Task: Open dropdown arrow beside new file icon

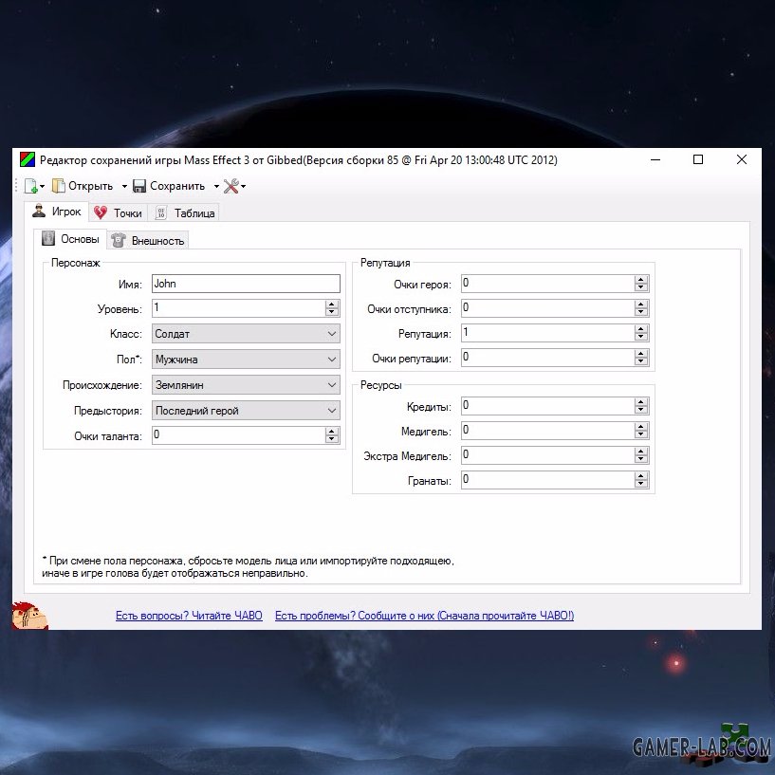Action: [42, 186]
